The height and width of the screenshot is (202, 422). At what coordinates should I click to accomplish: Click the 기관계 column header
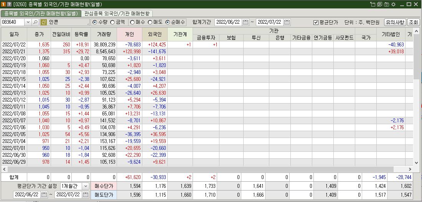[x=180, y=34]
